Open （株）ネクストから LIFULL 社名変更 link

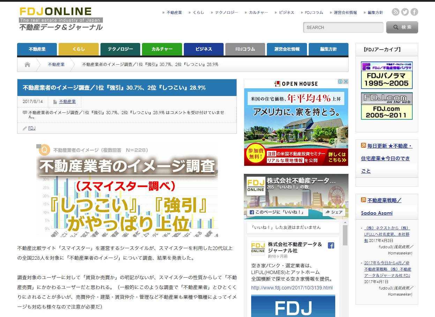[387, 234]
